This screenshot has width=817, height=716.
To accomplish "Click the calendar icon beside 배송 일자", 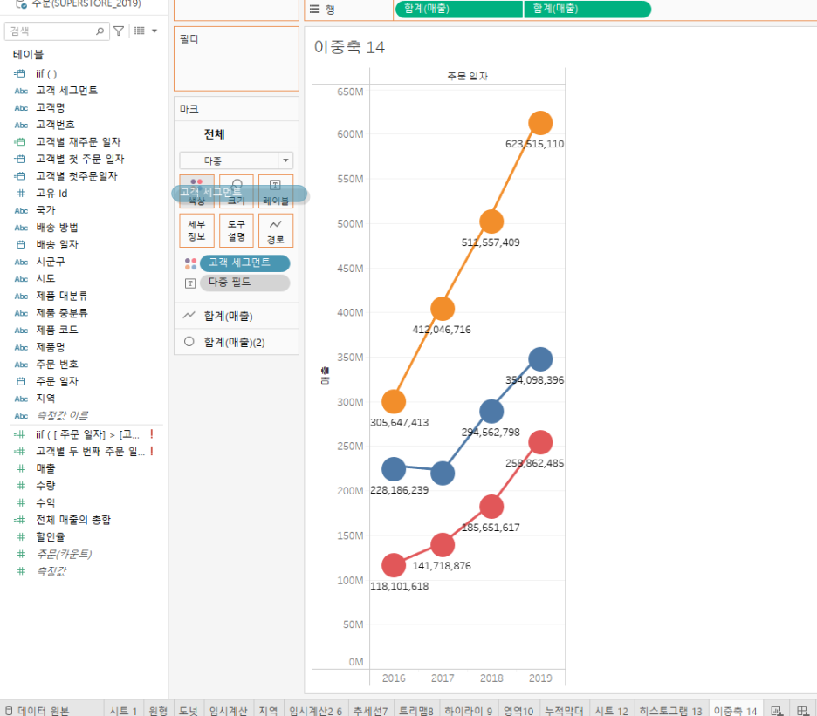I will pyautogui.click(x=21, y=245).
